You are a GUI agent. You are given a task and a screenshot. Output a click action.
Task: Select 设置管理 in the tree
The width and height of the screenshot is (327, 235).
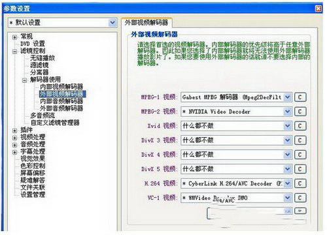[33, 195]
